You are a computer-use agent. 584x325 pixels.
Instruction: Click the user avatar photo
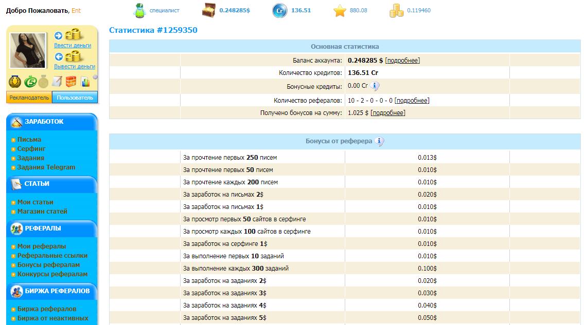point(28,50)
